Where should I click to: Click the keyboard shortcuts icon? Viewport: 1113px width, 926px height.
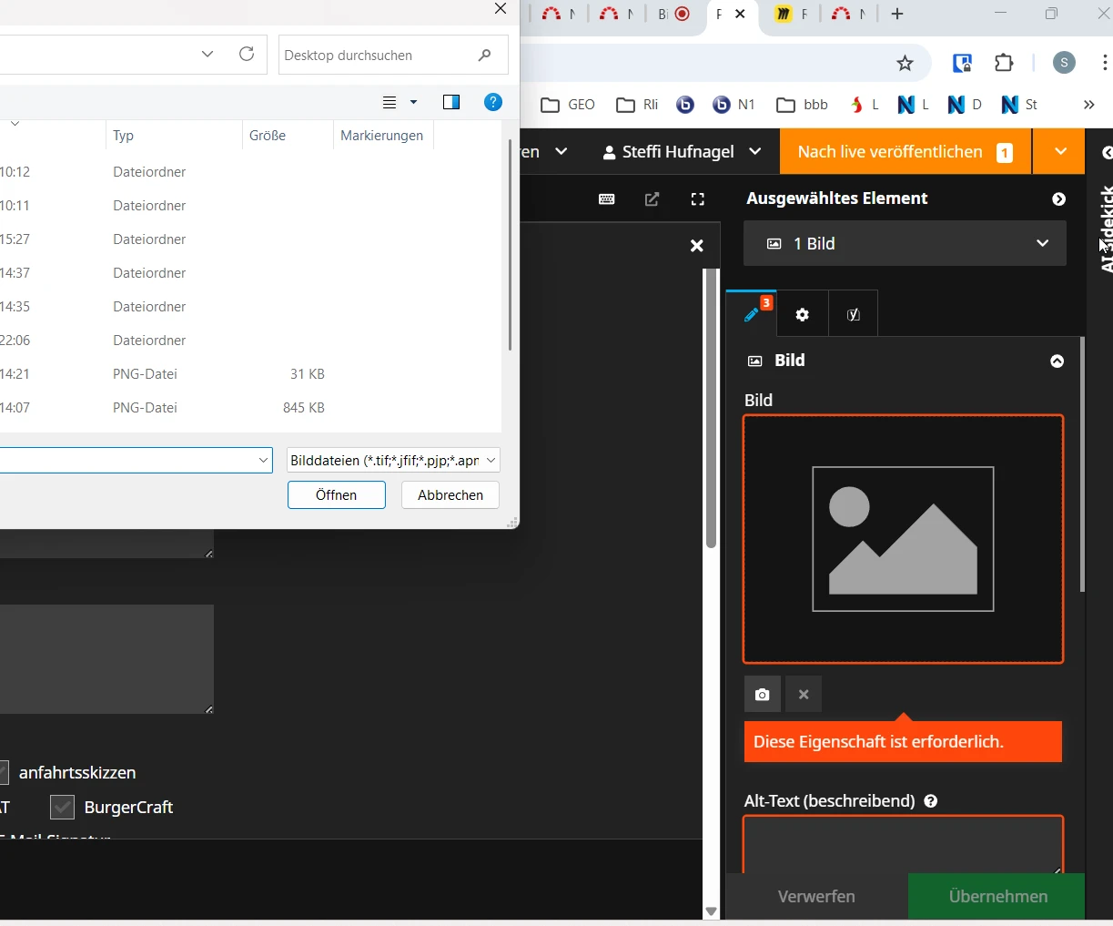point(607,199)
